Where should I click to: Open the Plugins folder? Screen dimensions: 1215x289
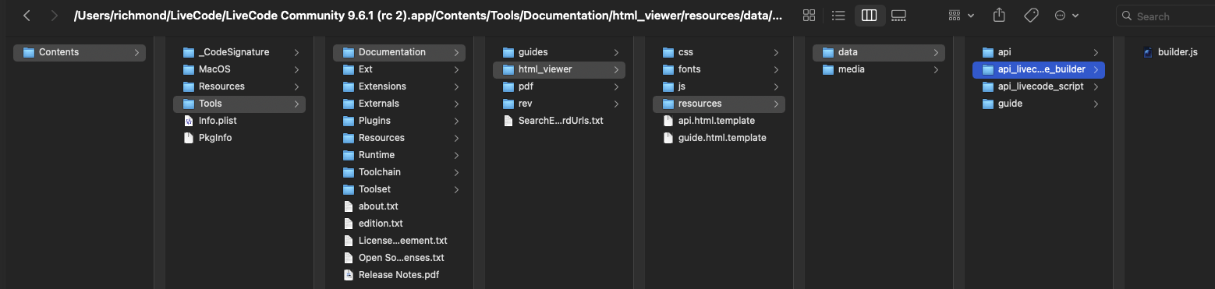399,121
